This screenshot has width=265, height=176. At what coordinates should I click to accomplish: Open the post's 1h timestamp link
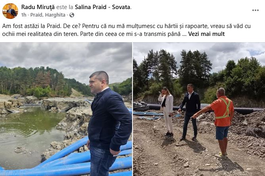(24, 15)
